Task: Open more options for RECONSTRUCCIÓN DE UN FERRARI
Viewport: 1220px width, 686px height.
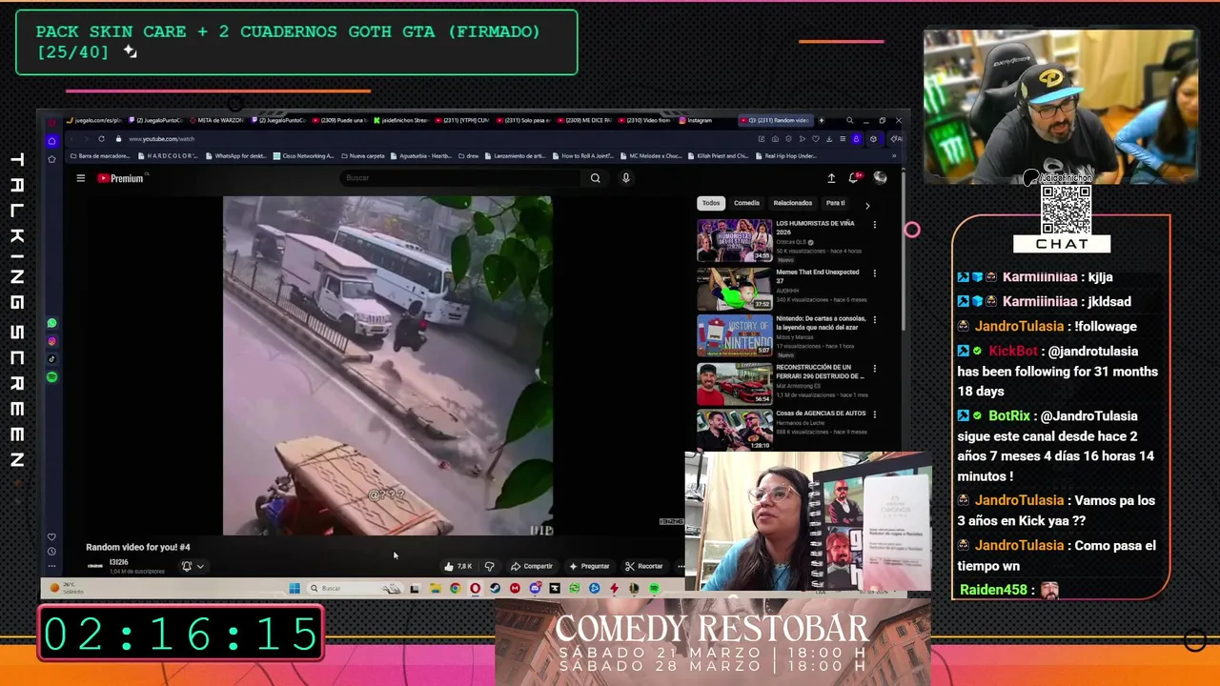Action: 875,368
